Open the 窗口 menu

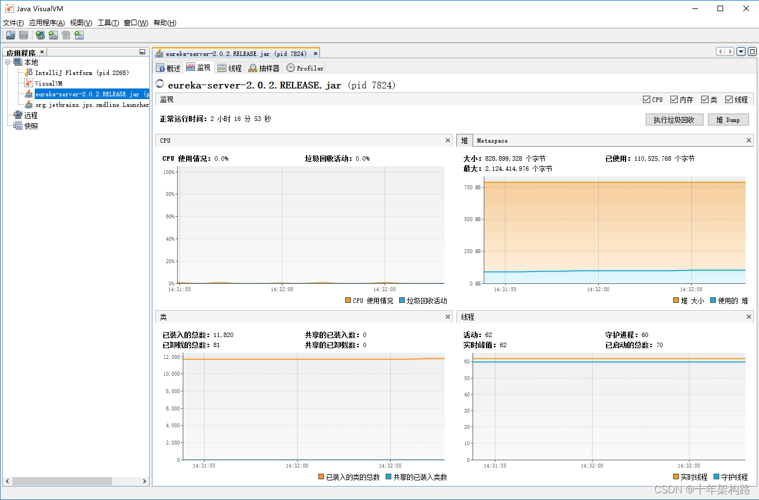[x=136, y=23]
